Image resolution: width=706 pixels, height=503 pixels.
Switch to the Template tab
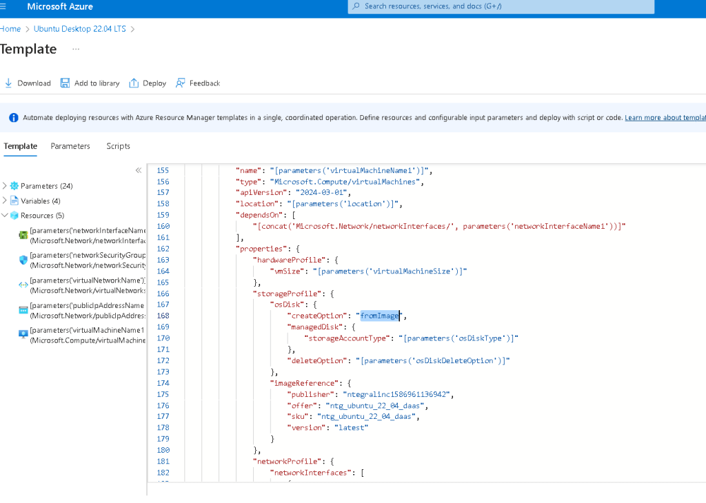point(20,146)
